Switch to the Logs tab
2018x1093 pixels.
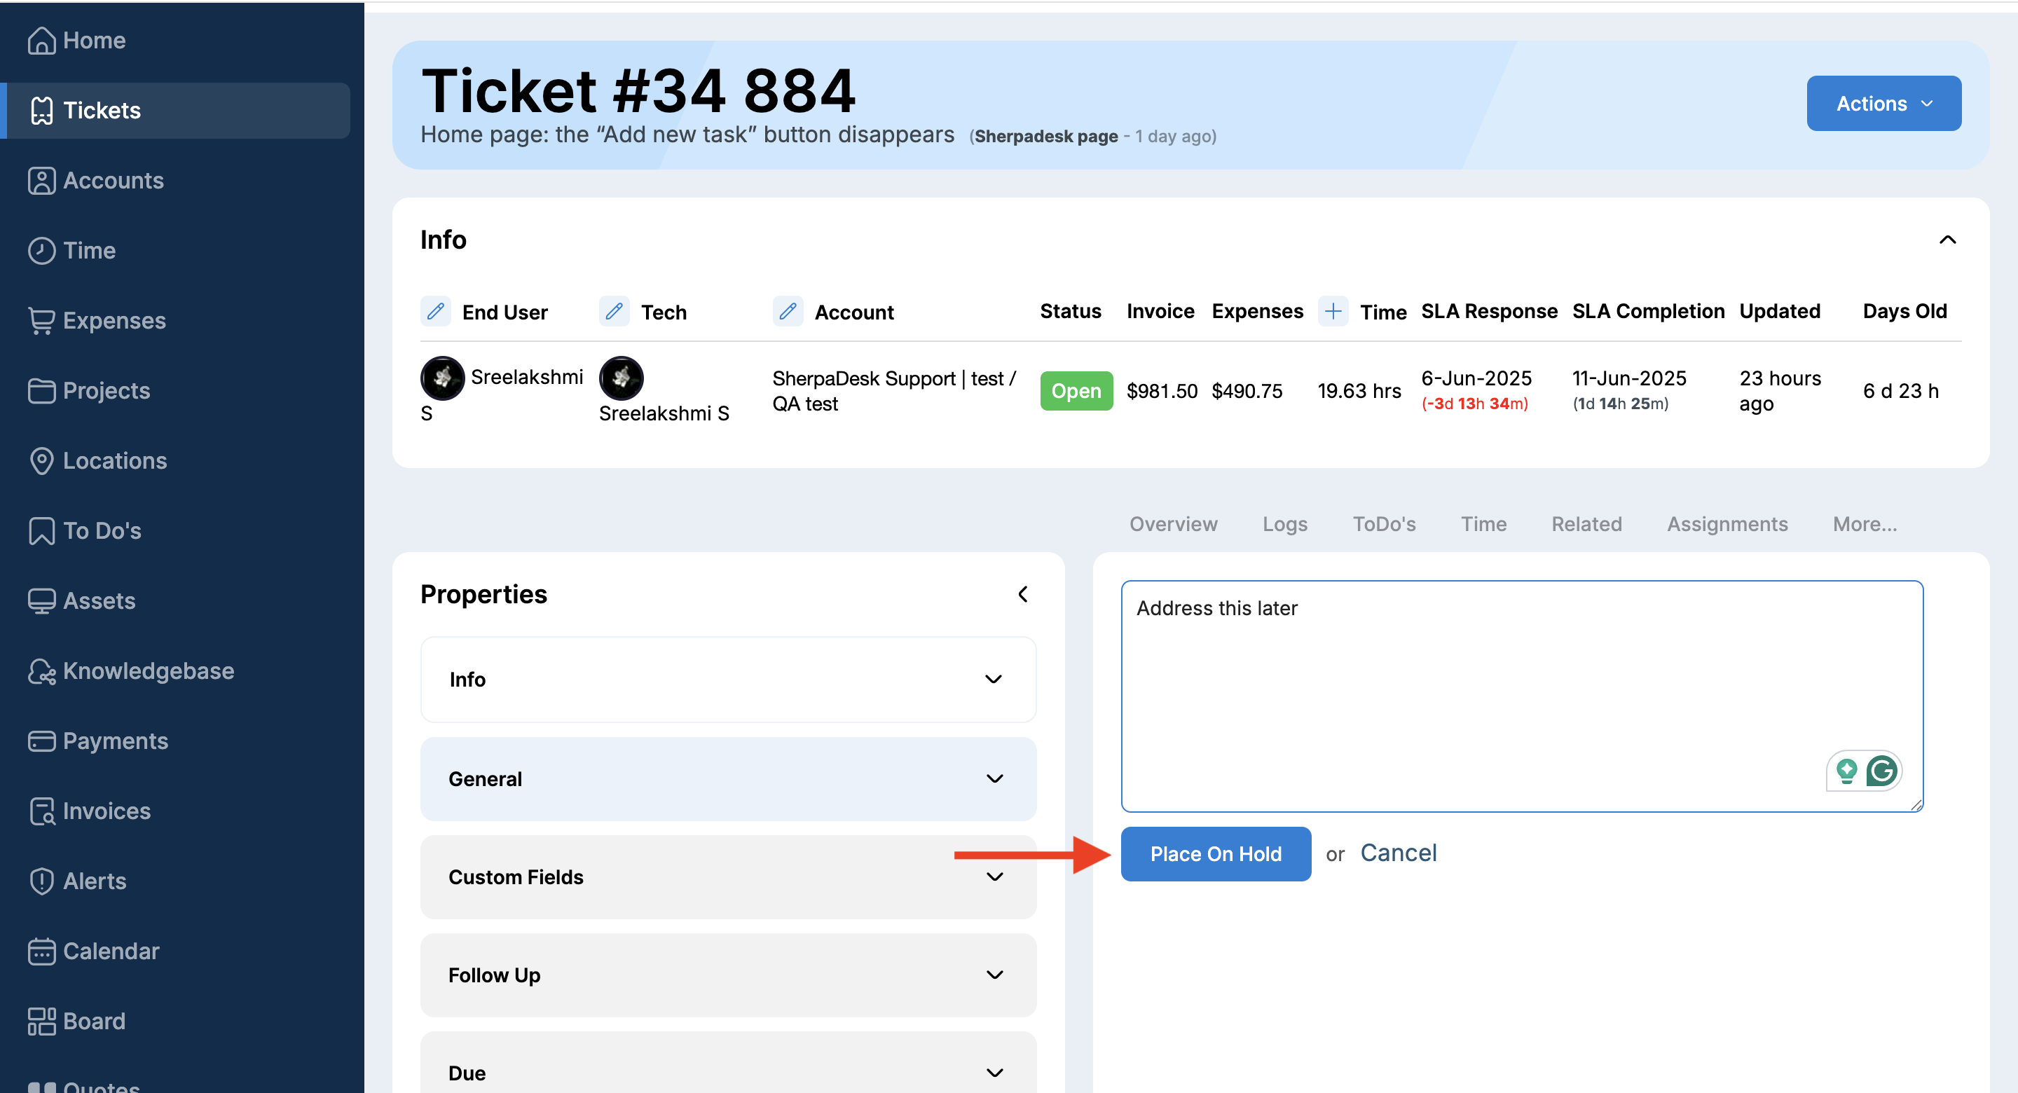coord(1285,523)
